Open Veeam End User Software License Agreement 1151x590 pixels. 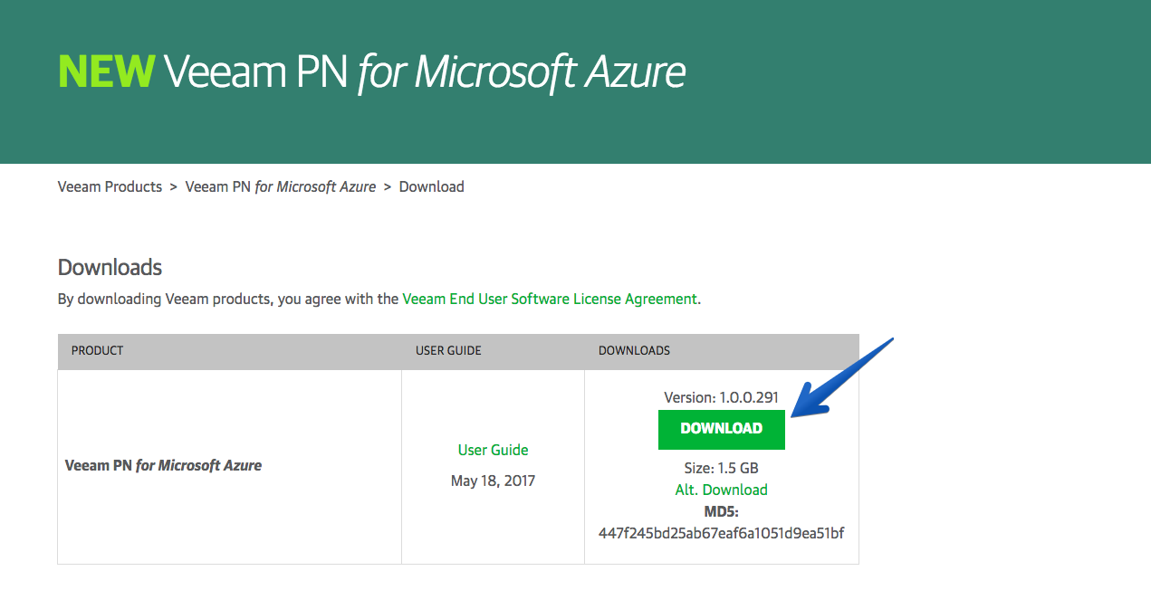(x=550, y=299)
